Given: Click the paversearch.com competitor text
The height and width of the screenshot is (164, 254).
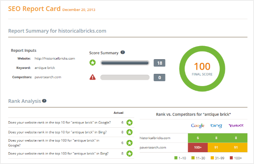Looking at the screenshot, I should click(48, 77).
